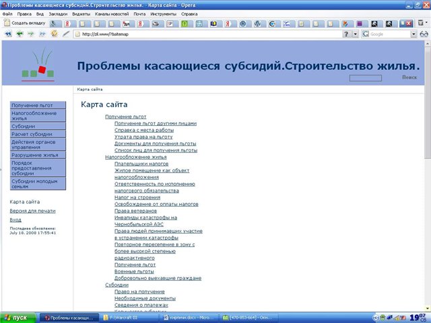The width and height of the screenshot is (431, 323).
Task: Click the URL address field
Action: point(209,34)
